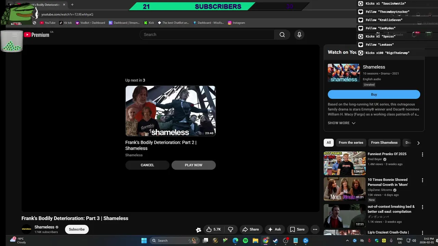
Task: Open 10 Times Bonnie Showed Personal Growth thumbnail
Action: (345, 189)
